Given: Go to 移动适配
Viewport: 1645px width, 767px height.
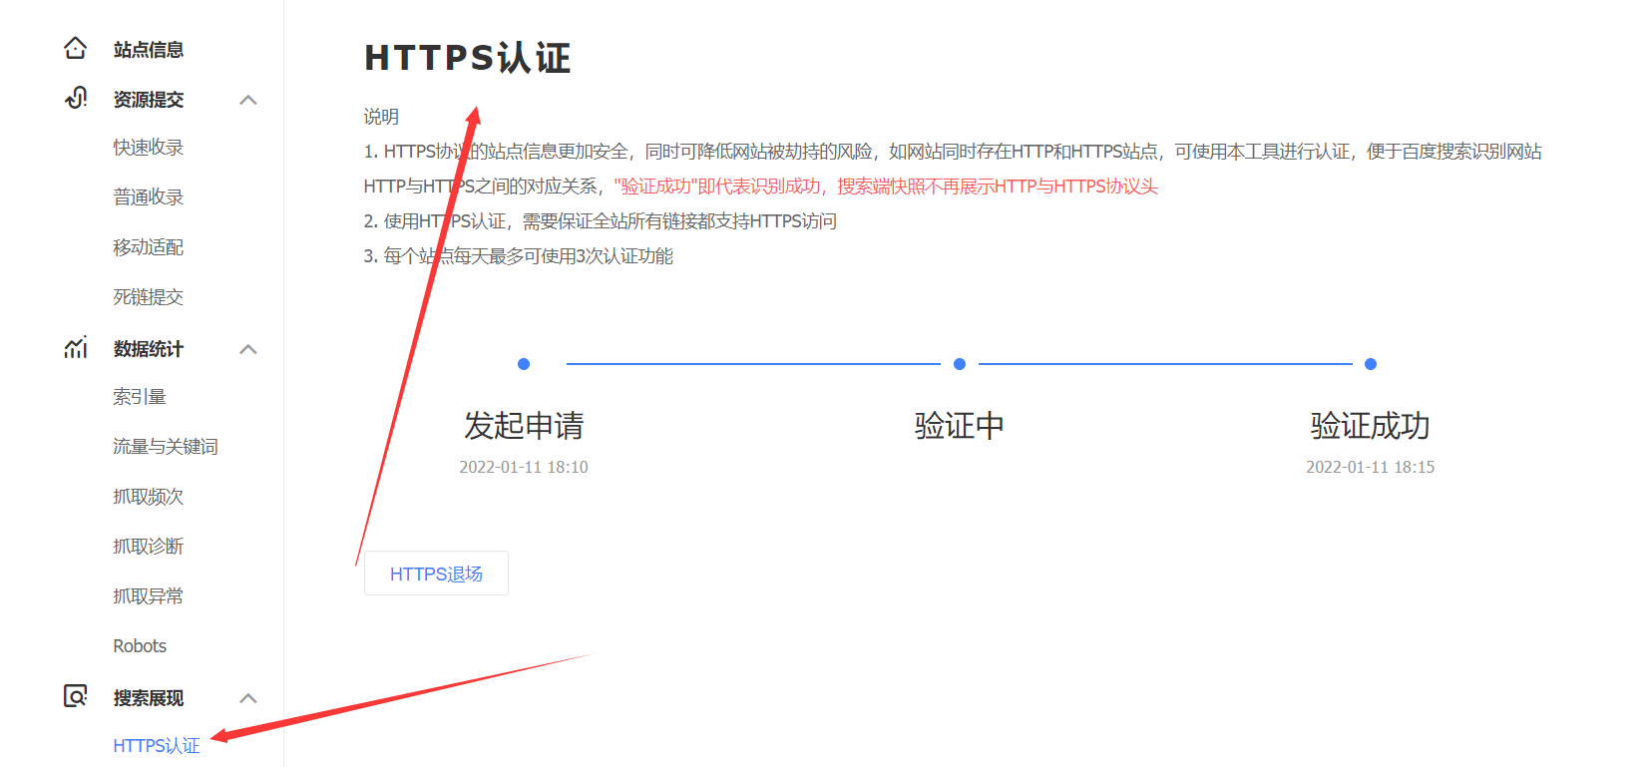Looking at the screenshot, I should click(x=149, y=247).
